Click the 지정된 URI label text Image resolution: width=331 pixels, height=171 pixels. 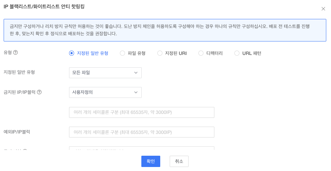[x=176, y=53]
